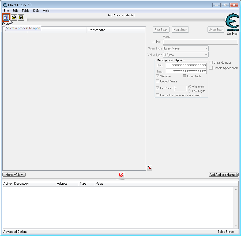Click the Type column header
Viewport: 241px width, 236px height.
pos(87,184)
